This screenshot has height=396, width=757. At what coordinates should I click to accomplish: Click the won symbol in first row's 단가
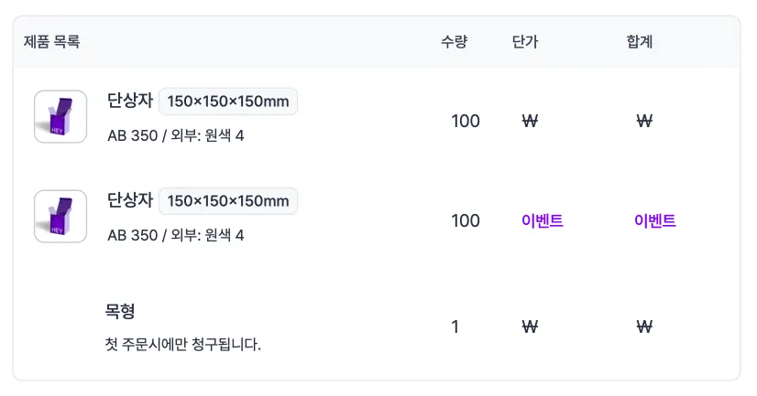coord(530,121)
